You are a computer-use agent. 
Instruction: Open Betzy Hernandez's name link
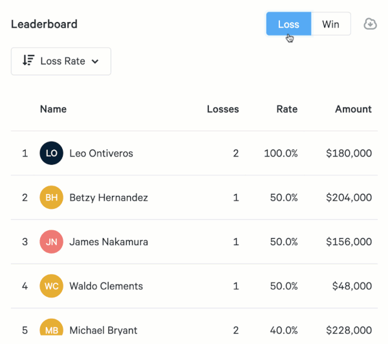(x=109, y=197)
